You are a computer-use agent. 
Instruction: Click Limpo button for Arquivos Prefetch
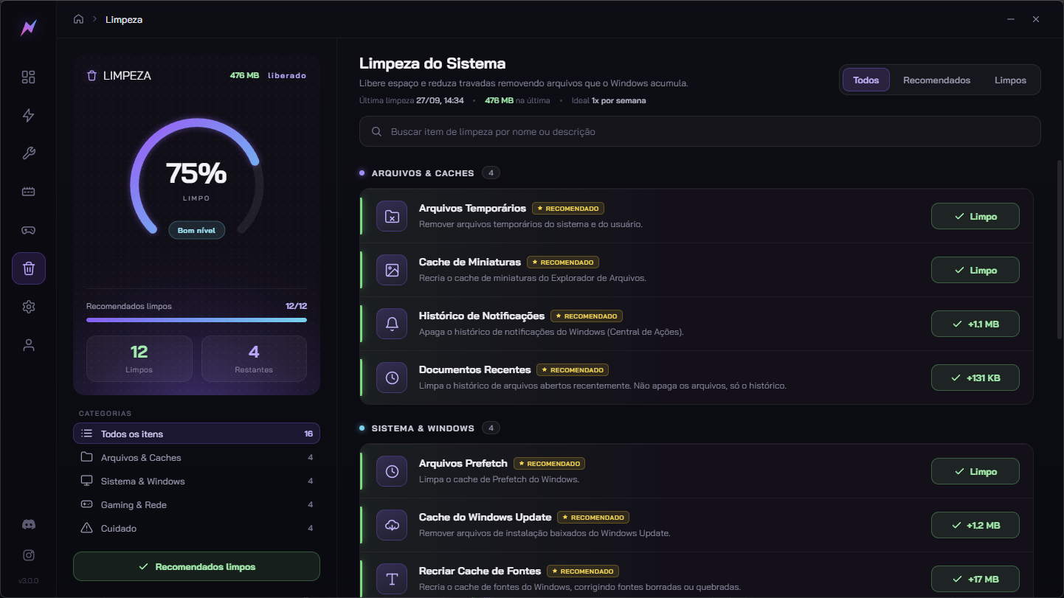tap(975, 471)
